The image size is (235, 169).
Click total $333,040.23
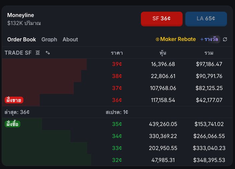click(209, 148)
